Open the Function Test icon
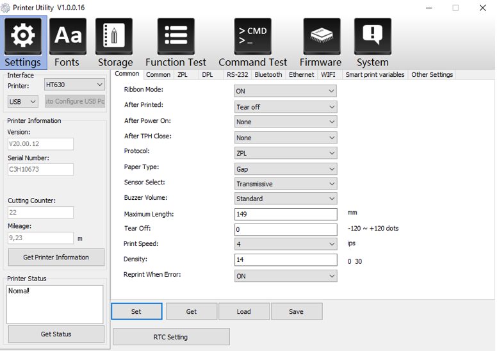 [176, 37]
